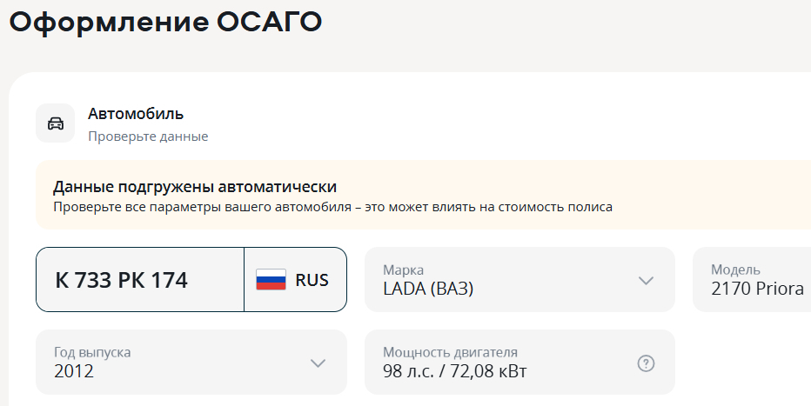This screenshot has width=811, height=406.
Task: Click the Модель field label
Action: click(x=735, y=270)
